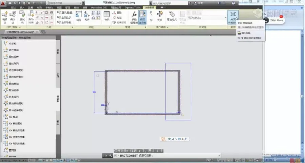Click in the BACTIONSET command line input
Image resolution: width=305 pixels, height=163 pixels.
(183, 156)
